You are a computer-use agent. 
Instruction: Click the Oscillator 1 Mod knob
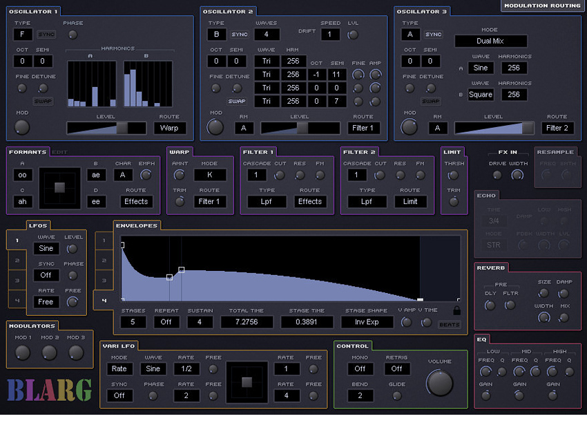click(x=21, y=127)
